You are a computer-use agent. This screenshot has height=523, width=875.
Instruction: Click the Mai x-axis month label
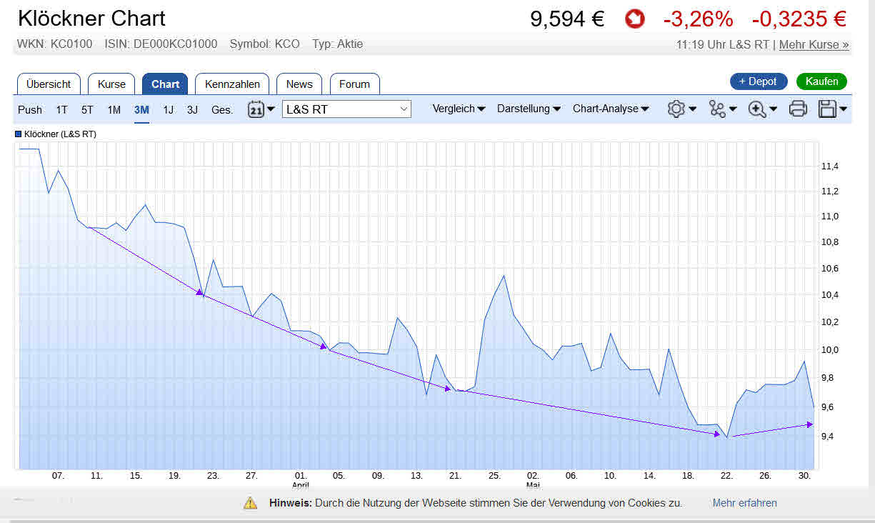pyautogui.click(x=534, y=484)
